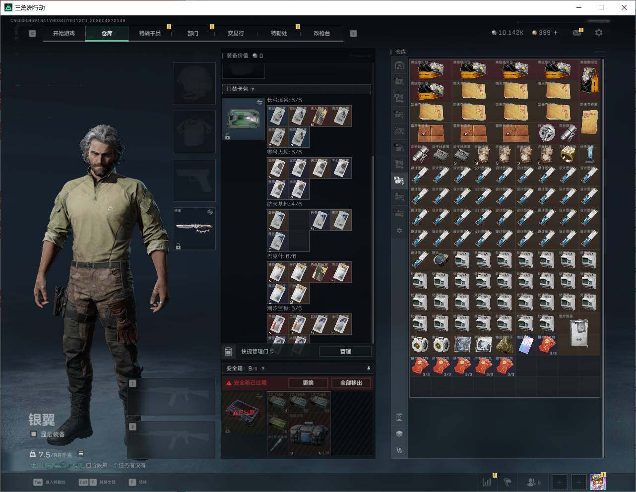Check the 显示装备 checkbox
Viewport: 636px width, 492px height.
34,434
